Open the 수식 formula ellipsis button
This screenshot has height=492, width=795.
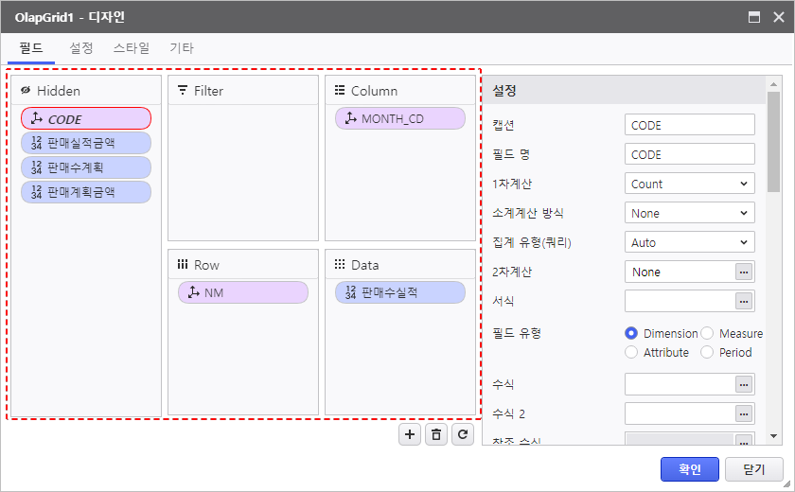pyautogui.click(x=745, y=384)
